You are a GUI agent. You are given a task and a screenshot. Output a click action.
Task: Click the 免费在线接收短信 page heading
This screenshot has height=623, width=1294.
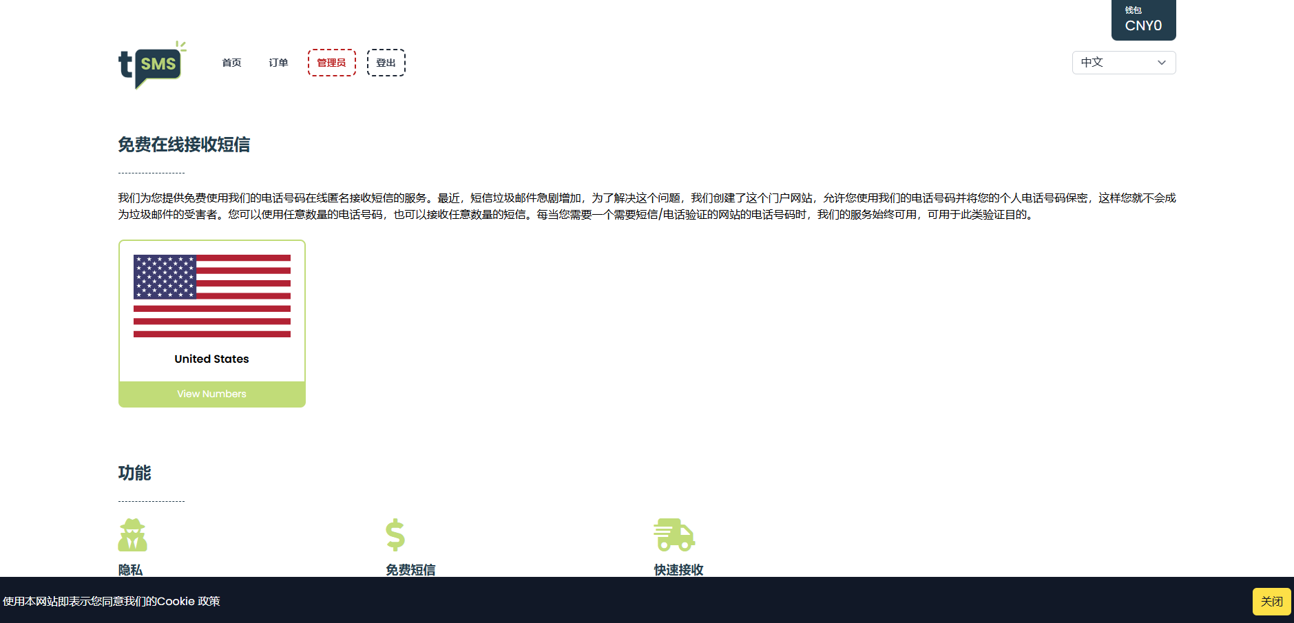point(184,145)
